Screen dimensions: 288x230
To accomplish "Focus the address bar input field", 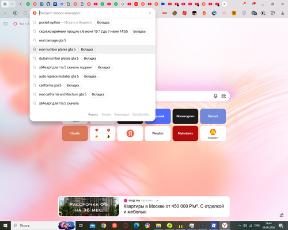I will pos(93,13).
